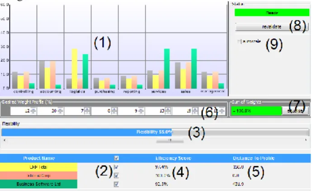Increase the weight 19 using its up arrow

click(x=195, y=109)
